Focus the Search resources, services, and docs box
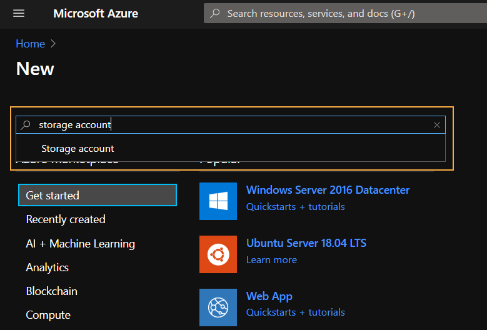 pyautogui.click(x=345, y=13)
